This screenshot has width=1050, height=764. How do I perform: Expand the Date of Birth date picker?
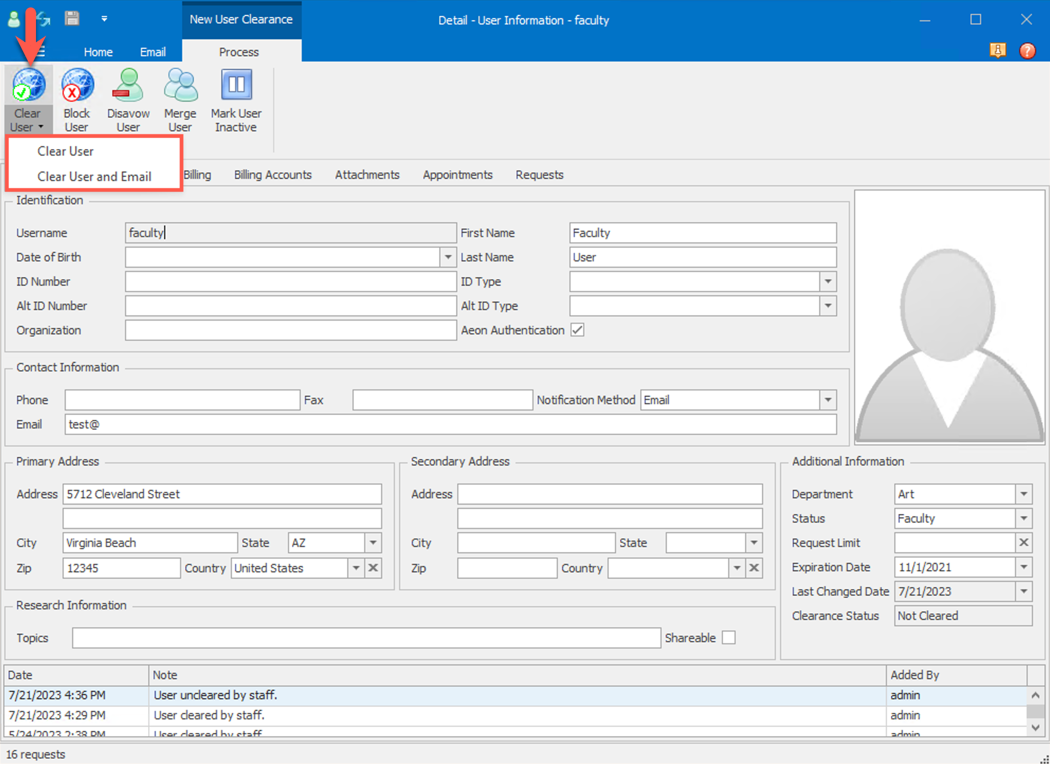coord(448,257)
